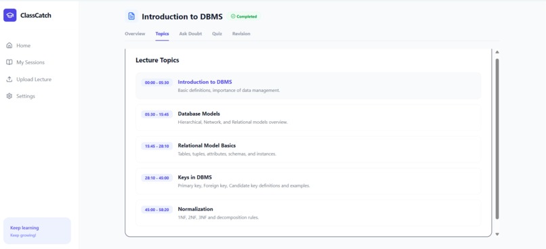Jump to the 45:00 - 58:20 timestamp
This screenshot has height=249, width=546.
(156, 210)
